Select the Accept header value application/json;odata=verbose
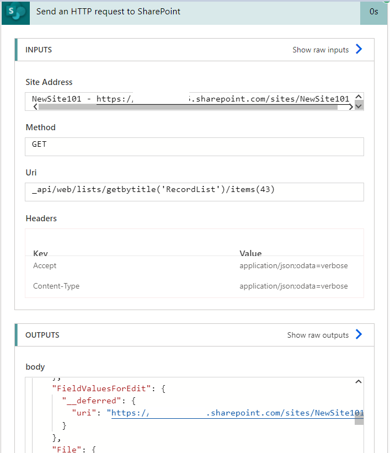The height and width of the screenshot is (453, 390). click(x=293, y=266)
